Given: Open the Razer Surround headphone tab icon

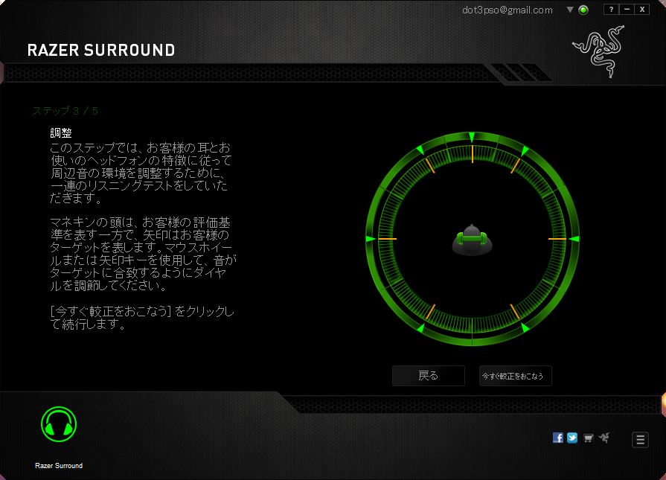Looking at the screenshot, I should (x=59, y=424).
